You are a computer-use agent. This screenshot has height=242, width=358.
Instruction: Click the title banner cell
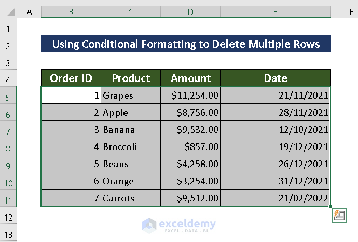[186, 44]
